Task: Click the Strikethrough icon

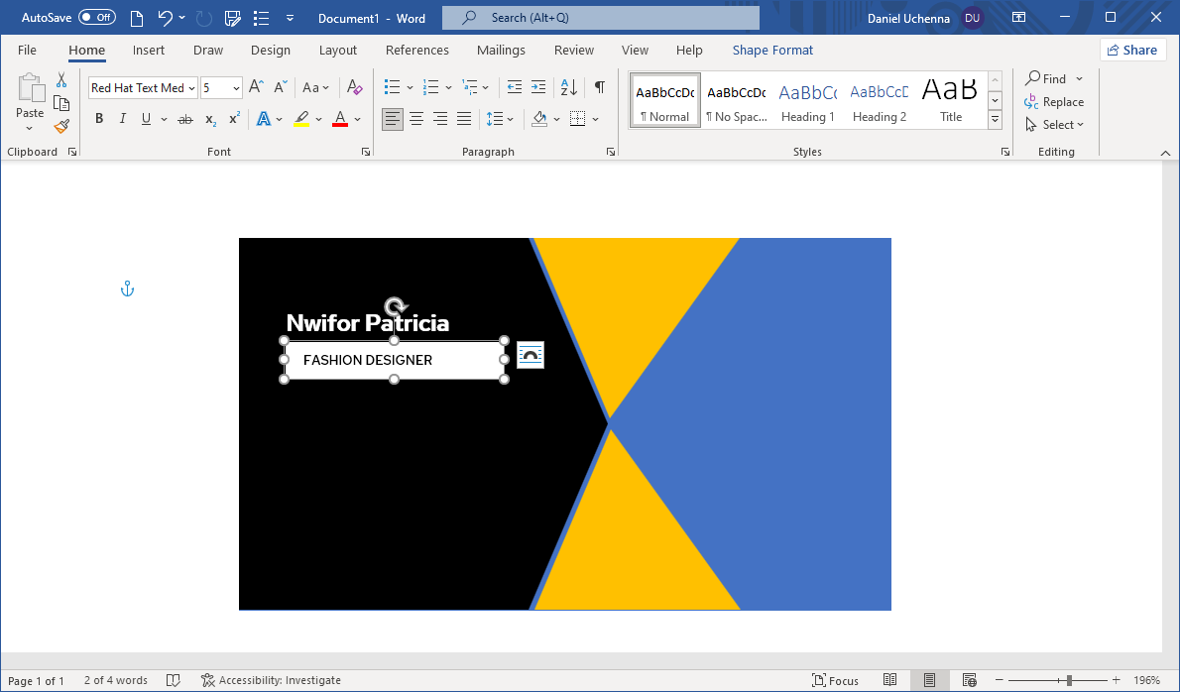Action: 184,119
